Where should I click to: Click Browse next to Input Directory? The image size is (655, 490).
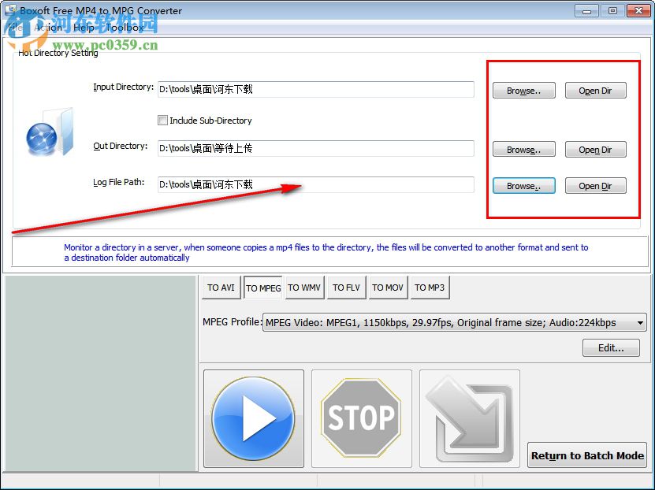tap(523, 90)
